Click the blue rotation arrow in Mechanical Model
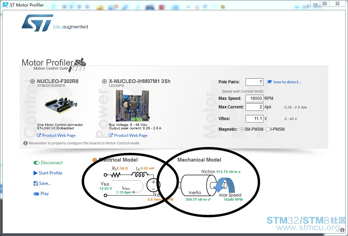348x236 pixels. pos(225,185)
